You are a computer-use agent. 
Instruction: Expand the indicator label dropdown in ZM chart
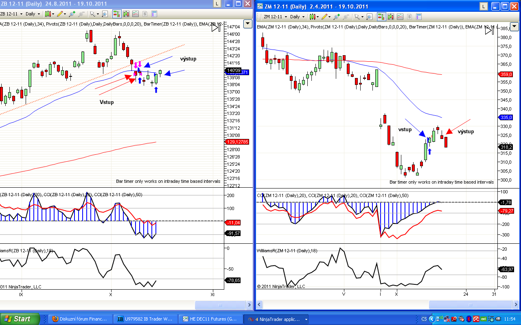pyautogui.click(x=514, y=27)
